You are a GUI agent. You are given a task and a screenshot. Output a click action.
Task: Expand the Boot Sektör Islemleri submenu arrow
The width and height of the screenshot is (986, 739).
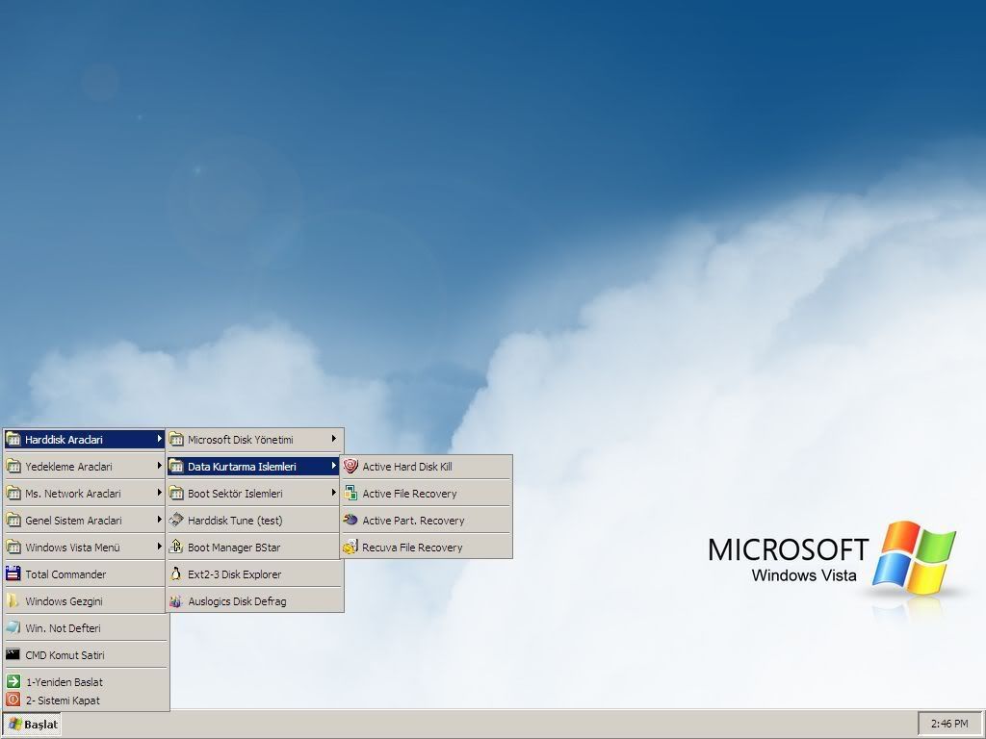point(334,493)
